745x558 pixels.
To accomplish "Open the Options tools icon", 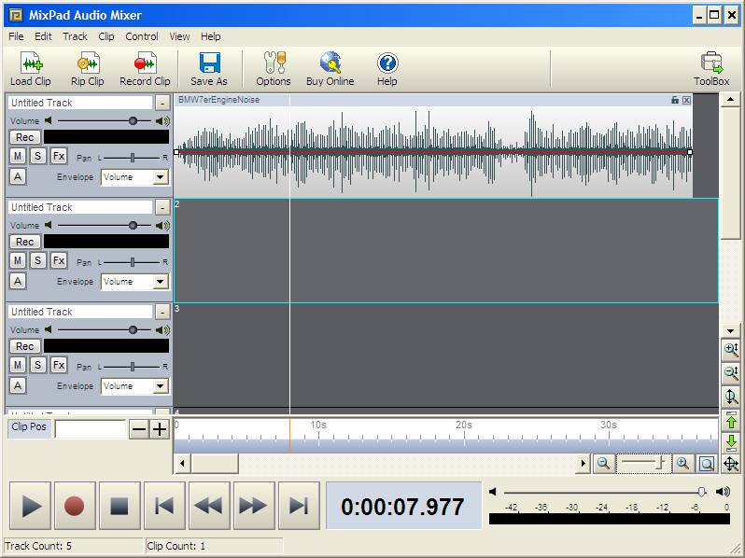I will [x=274, y=63].
